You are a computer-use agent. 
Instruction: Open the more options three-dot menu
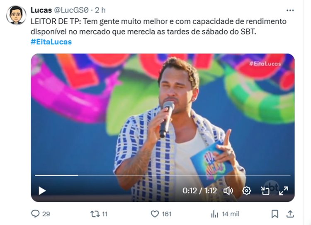[290, 10]
